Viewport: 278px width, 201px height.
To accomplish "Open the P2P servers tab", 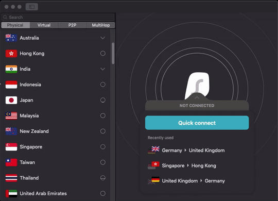I will 73,25.
